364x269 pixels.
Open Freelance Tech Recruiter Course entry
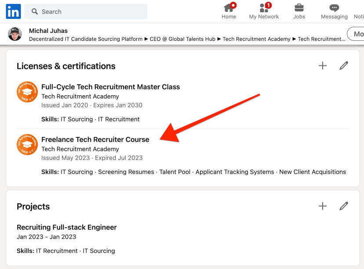[x=95, y=140]
